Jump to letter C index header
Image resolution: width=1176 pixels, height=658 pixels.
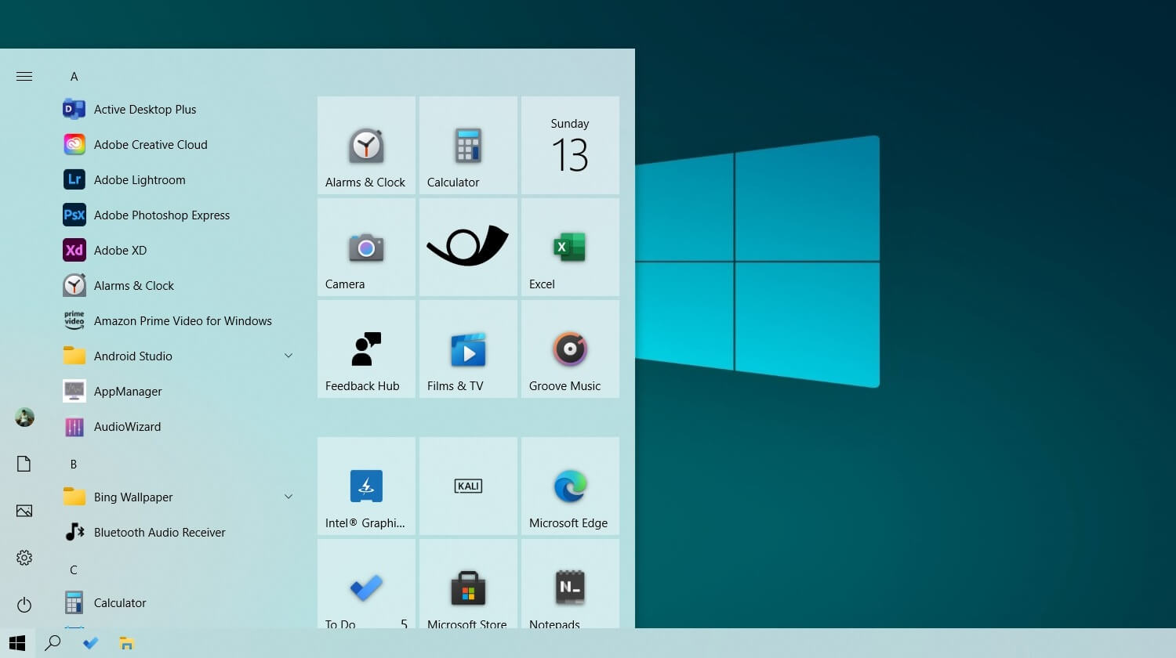pos(74,570)
